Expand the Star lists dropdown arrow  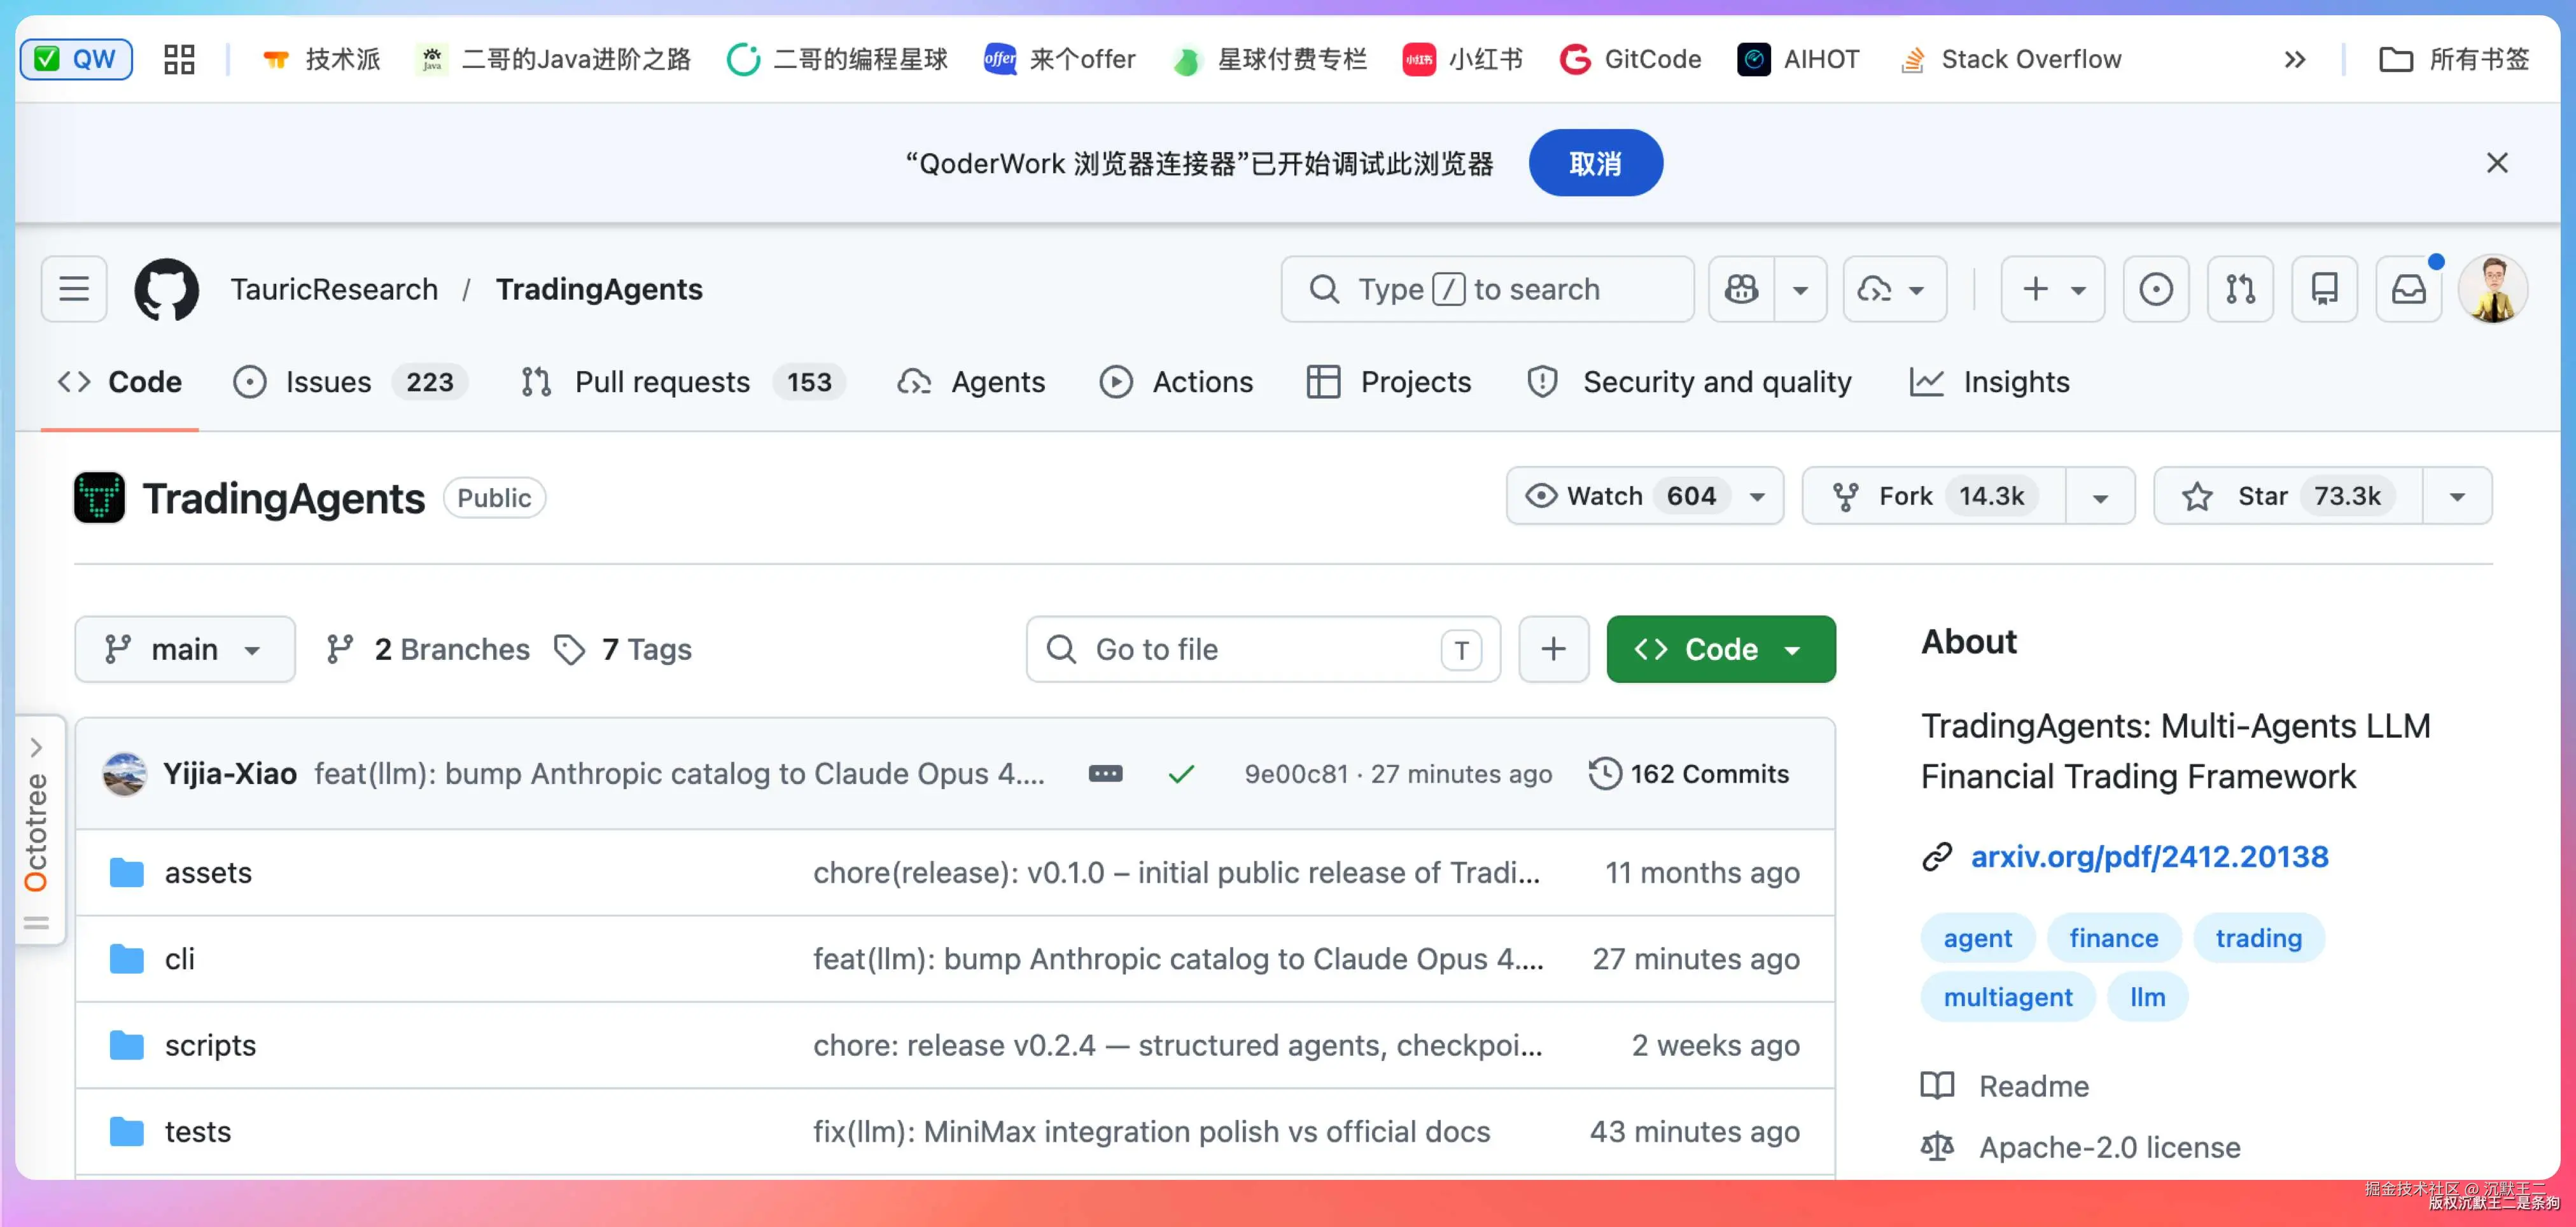(x=2457, y=497)
